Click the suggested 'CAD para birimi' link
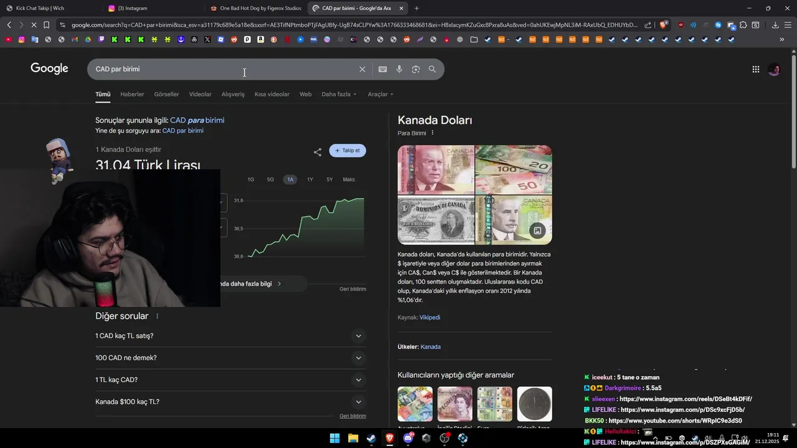The height and width of the screenshot is (448, 797). [x=197, y=120]
